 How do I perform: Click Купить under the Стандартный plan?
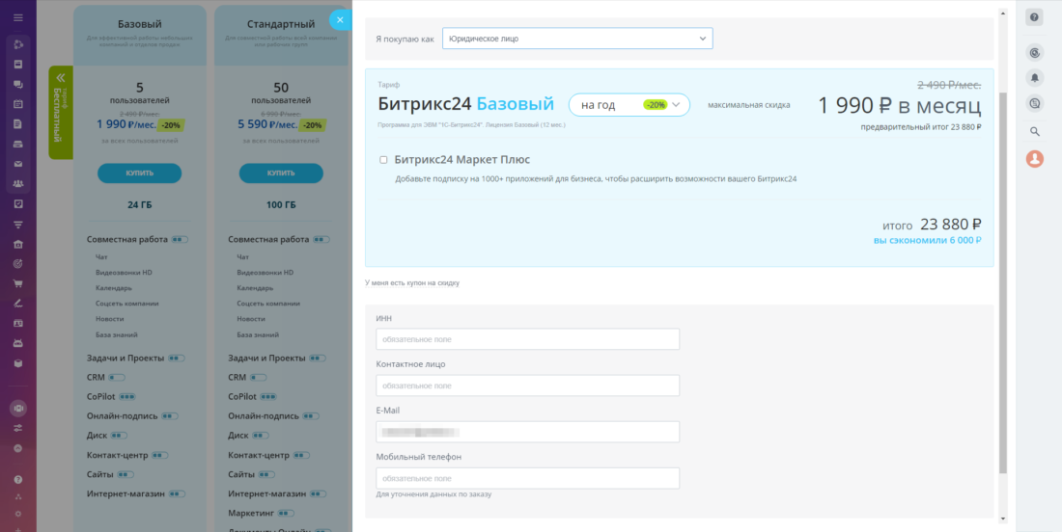pos(281,173)
